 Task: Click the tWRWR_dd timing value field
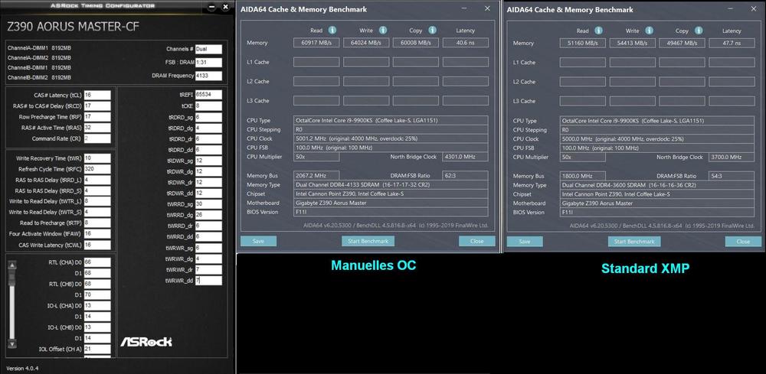(x=208, y=281)
